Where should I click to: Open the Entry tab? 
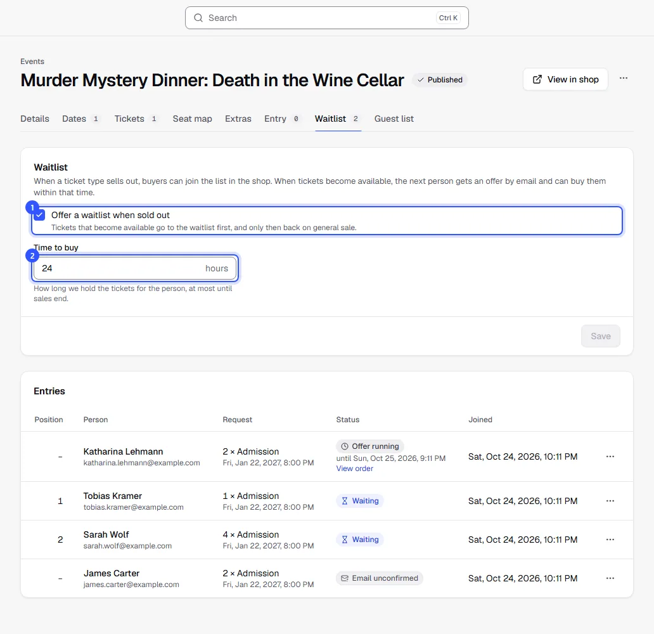pyautogui.click(x=283, y=119)
